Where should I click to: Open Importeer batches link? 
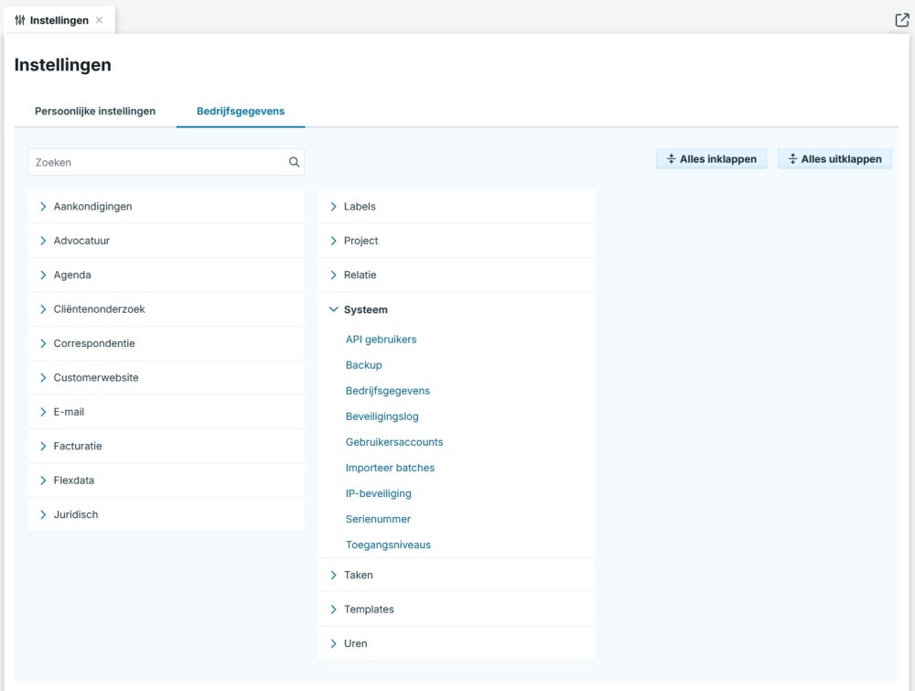(x=390, y=468)
